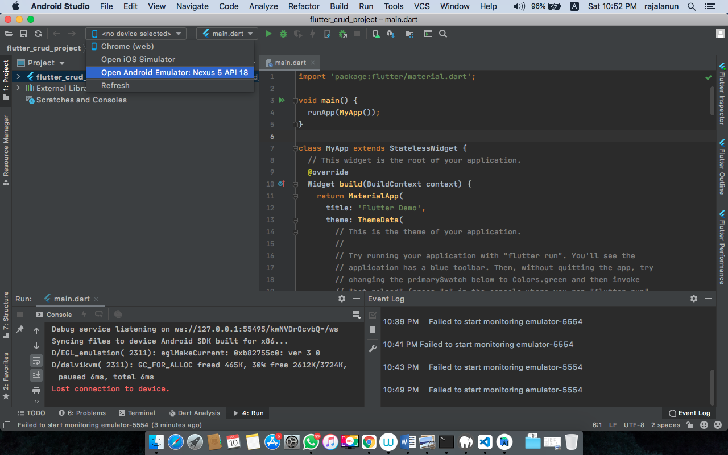Open Visual Studio Code in Dock
Viewport: 728px width, 455px height.
pos(484,441)
